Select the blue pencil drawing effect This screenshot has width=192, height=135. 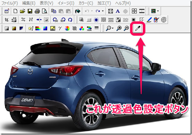click(149, 20)
